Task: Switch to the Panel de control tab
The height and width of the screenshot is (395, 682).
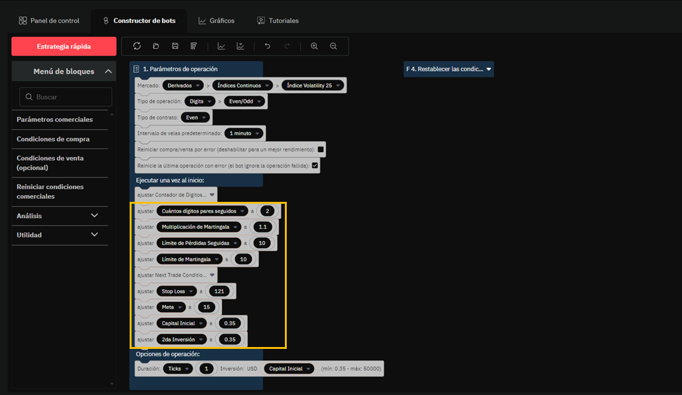Action: pos(49,21)
